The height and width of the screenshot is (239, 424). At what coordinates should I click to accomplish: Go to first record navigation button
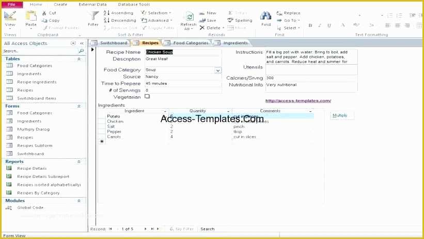pos(111,229)
